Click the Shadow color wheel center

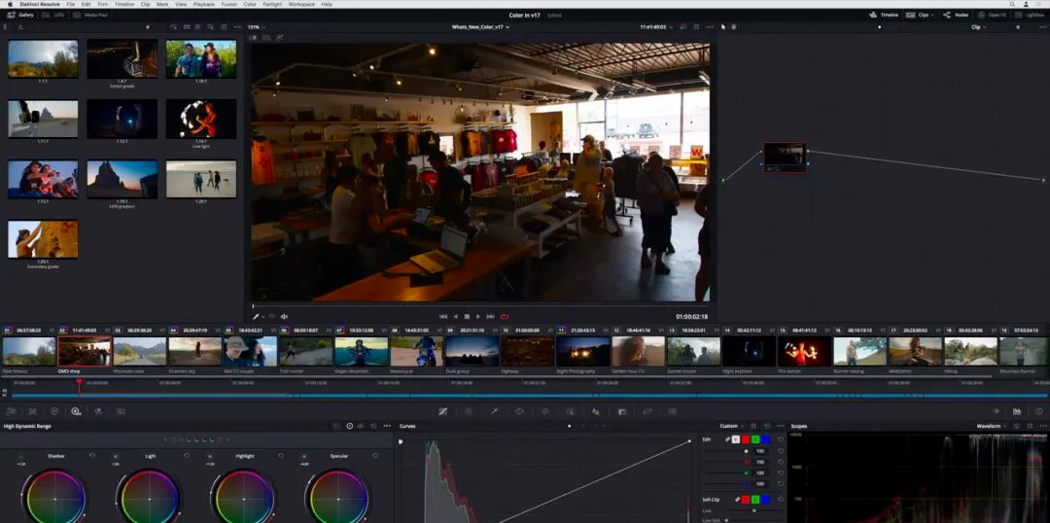coord(54,499)
